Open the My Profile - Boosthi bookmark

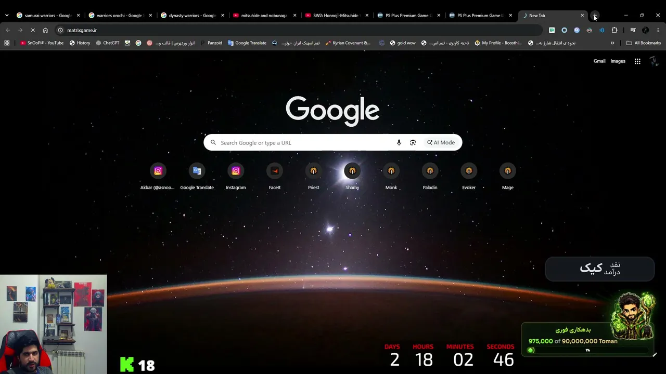[498, 43]
